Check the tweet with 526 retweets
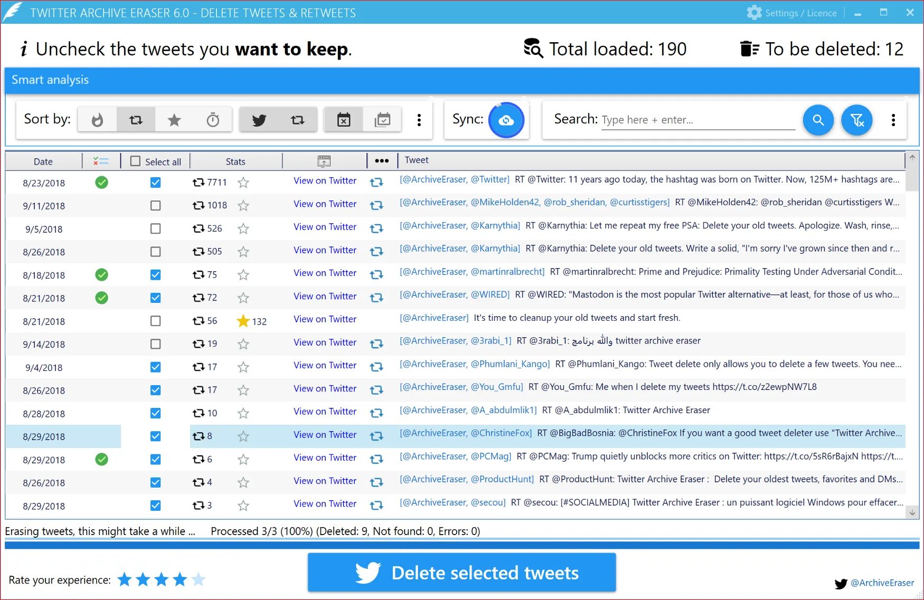 click(x=155, y=228)
